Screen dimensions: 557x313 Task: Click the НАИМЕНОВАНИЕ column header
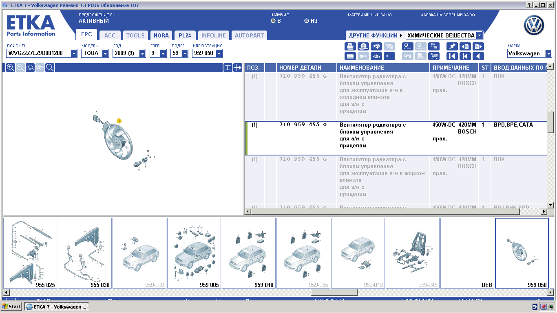coord(383,68)
